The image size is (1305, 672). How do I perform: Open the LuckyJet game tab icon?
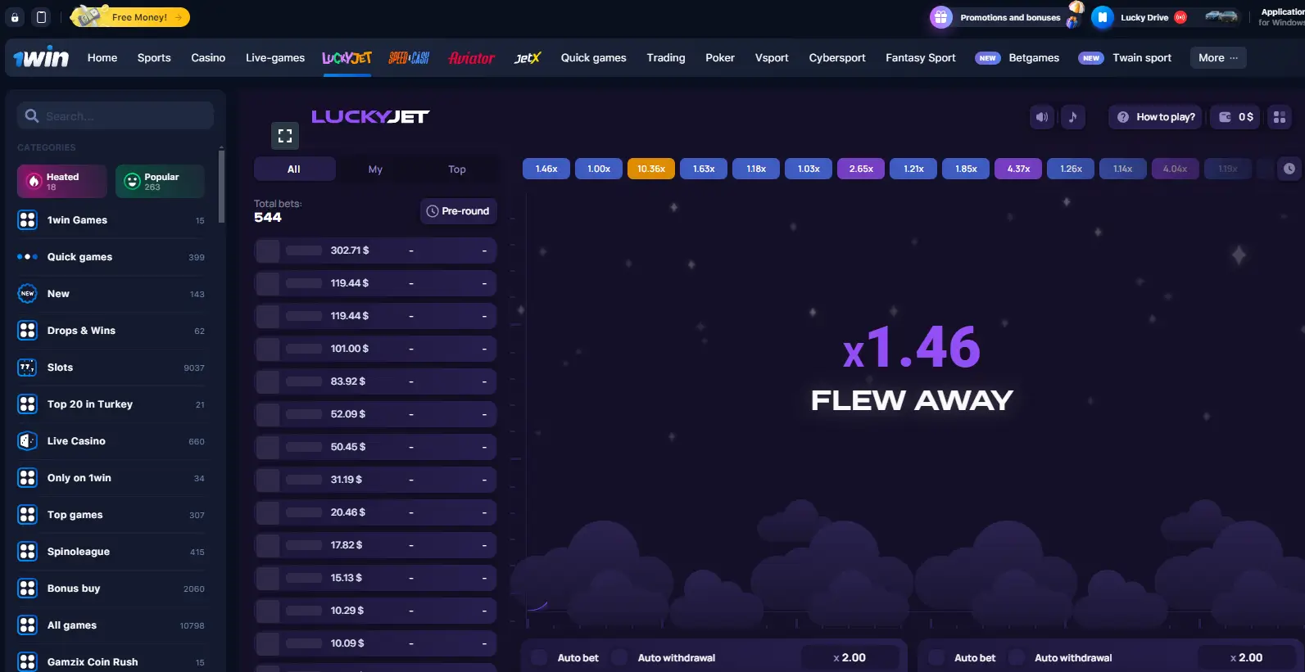tap(347, 57)
